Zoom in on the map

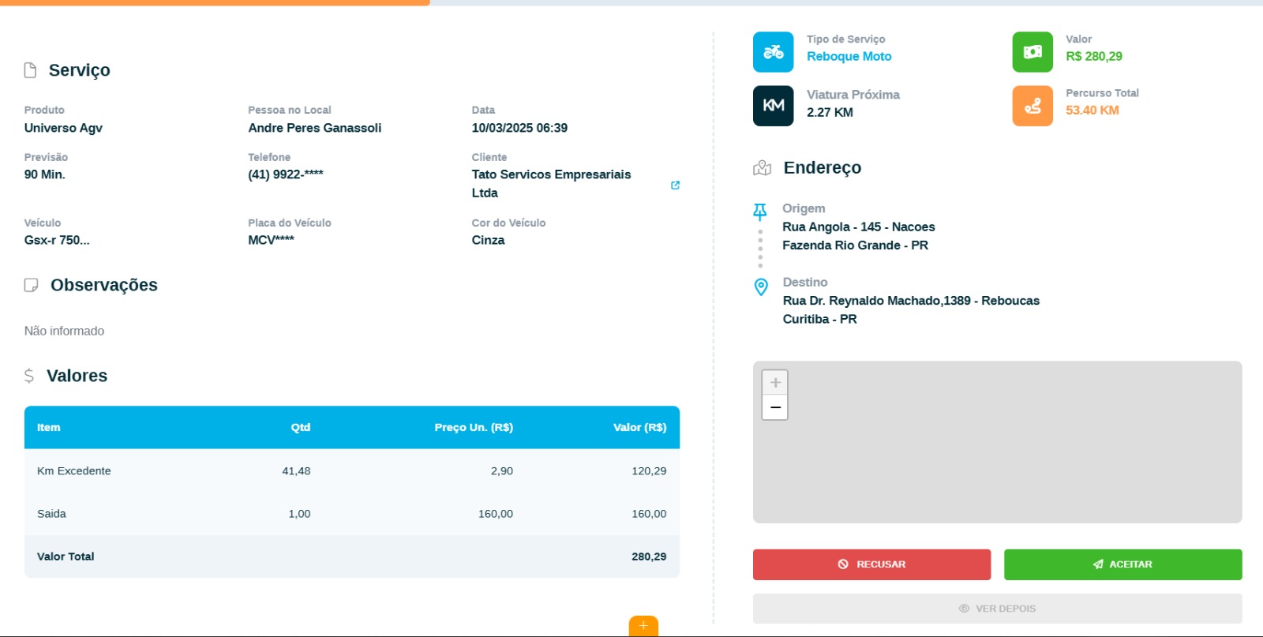775,383
